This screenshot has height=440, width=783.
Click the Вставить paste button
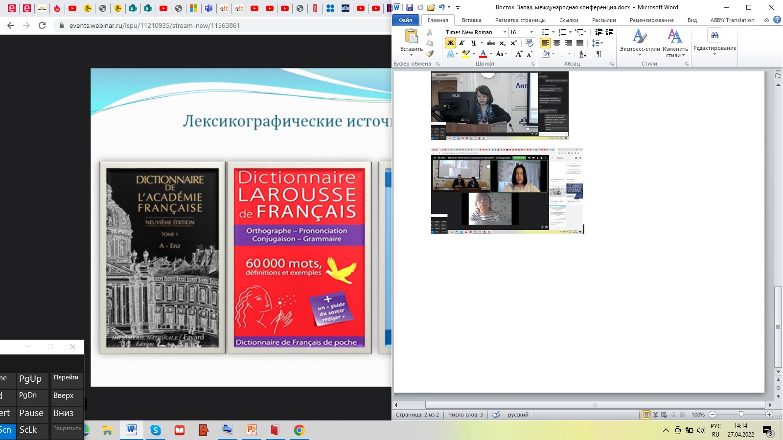tap(411, 40)
